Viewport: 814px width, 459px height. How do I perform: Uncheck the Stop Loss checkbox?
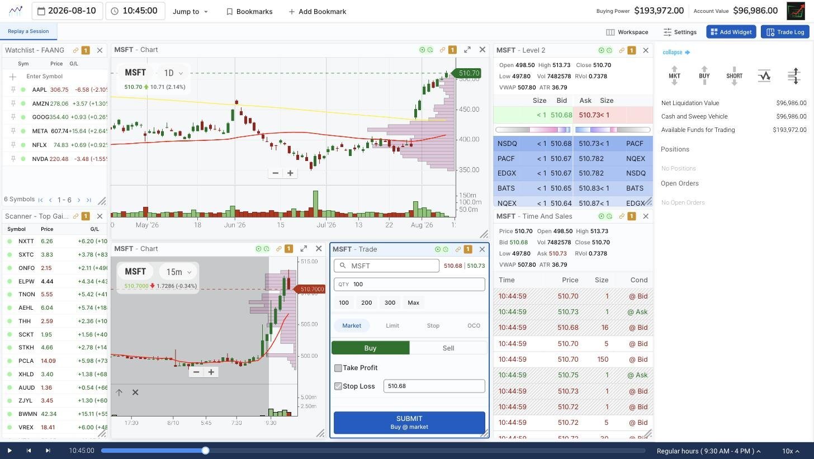(x=338, y=386)
